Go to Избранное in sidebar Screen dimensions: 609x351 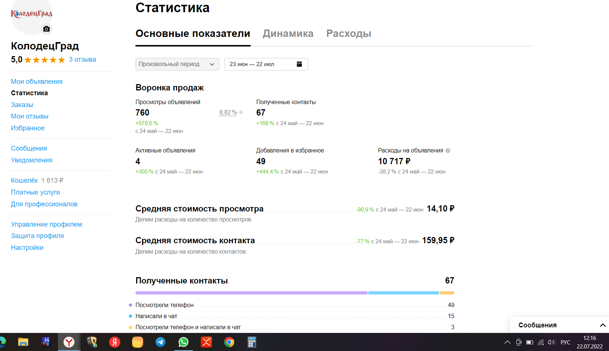point(28,128)
